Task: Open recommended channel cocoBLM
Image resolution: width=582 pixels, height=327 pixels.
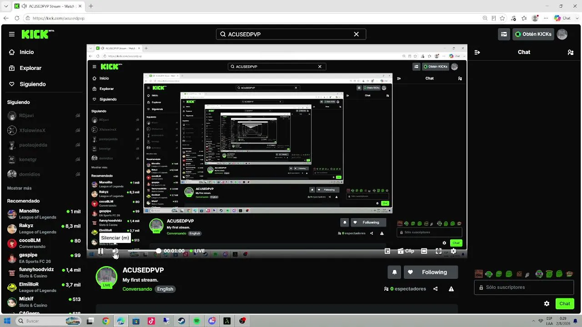Action: coord(44,243)
